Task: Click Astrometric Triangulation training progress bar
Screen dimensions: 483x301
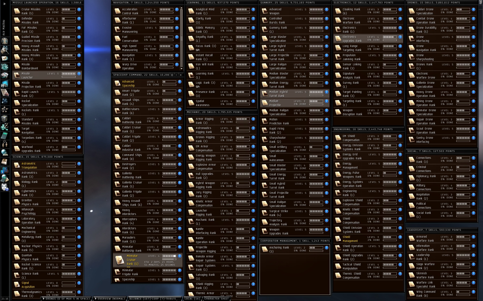Action: [69, 167]
